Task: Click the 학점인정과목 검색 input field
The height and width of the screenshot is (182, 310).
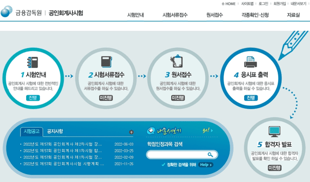Action: point(182,155)
